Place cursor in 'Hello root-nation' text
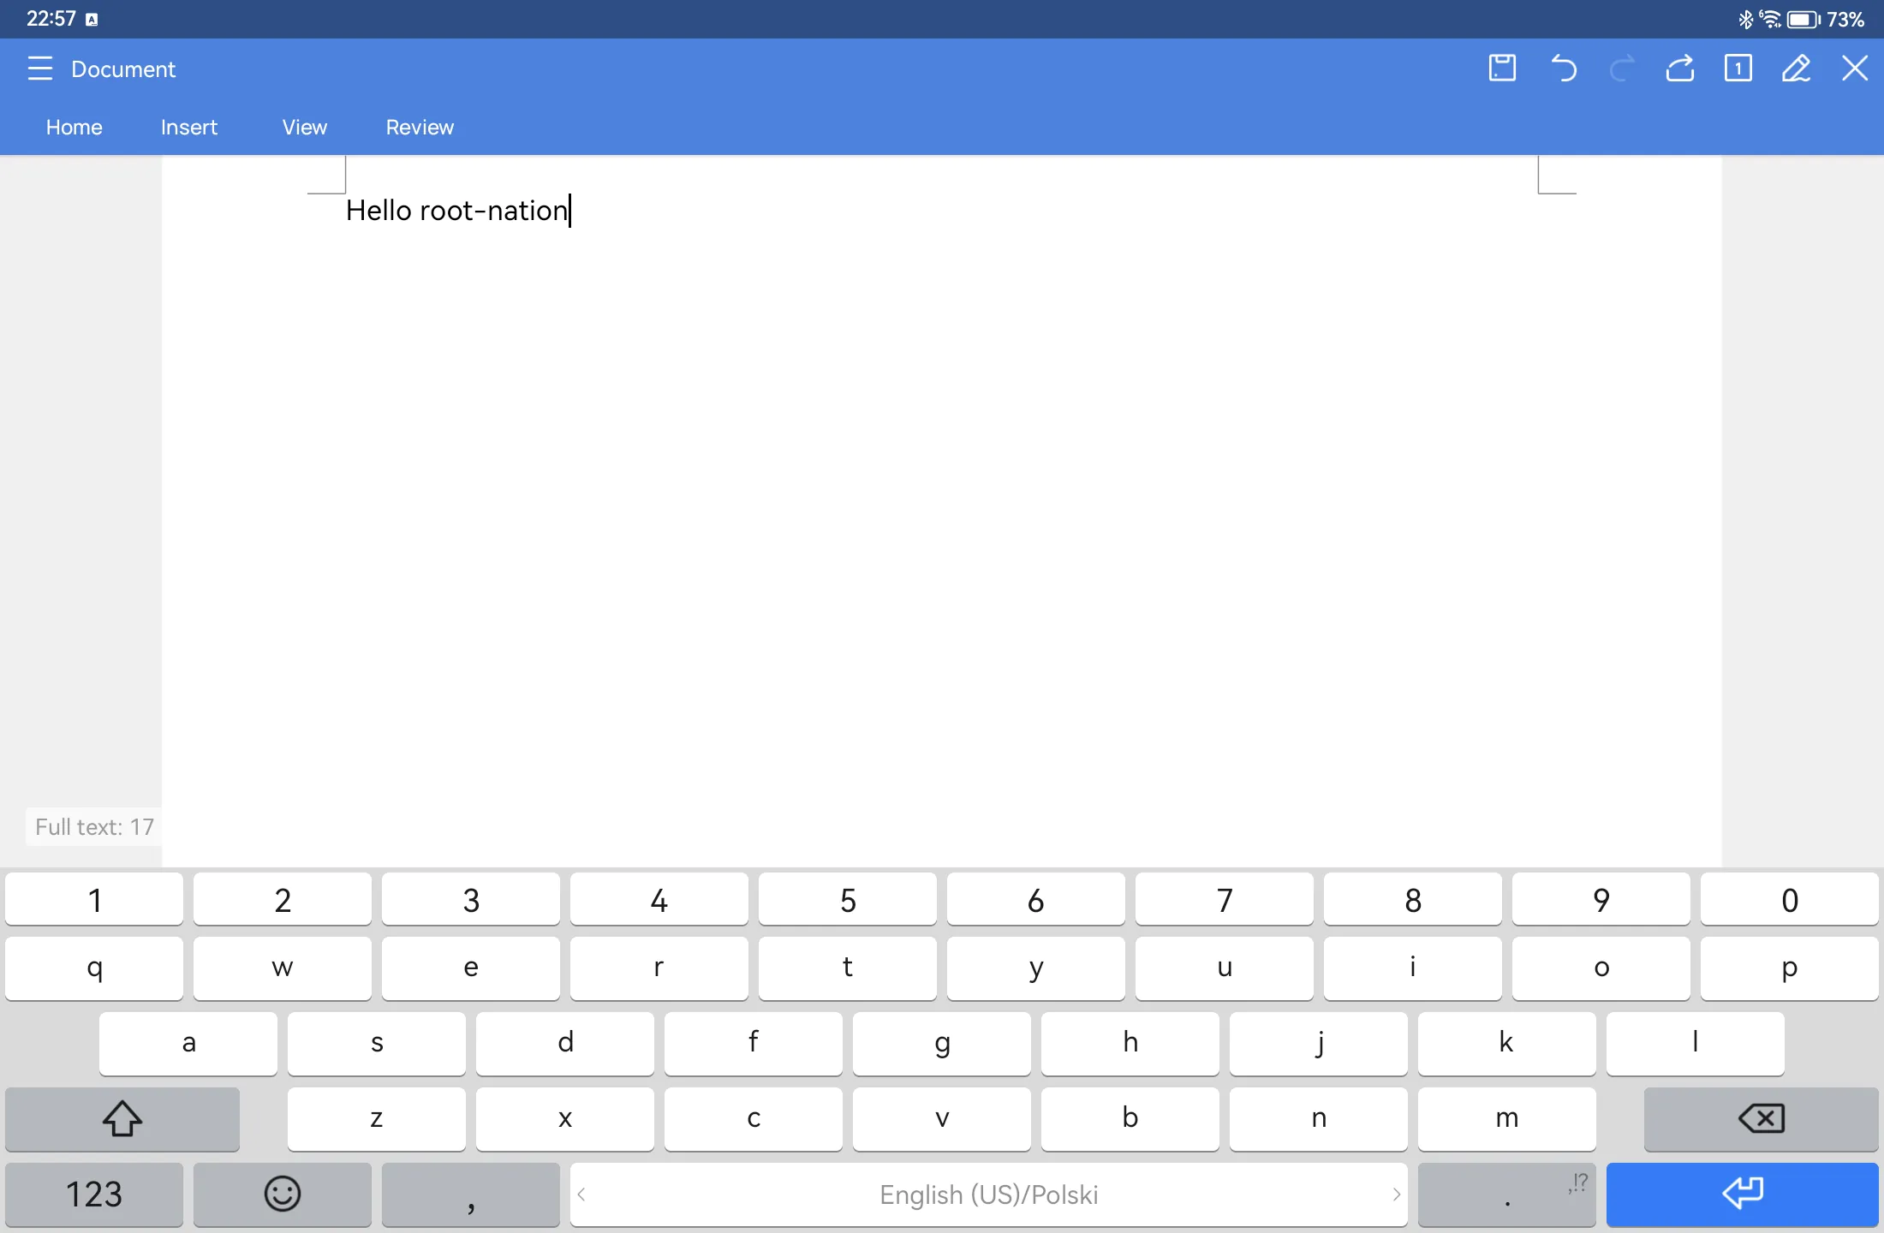This screenshot has height=1233, width=1884. point(457,211)
